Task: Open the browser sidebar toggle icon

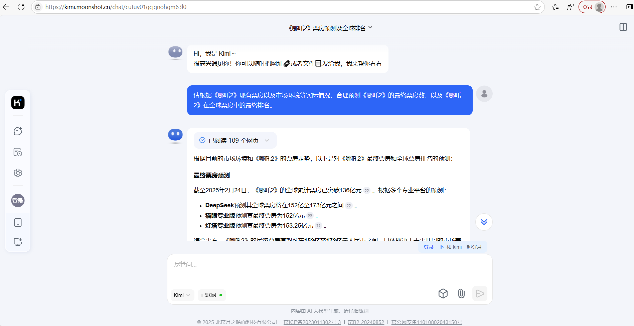Action: 629,7
